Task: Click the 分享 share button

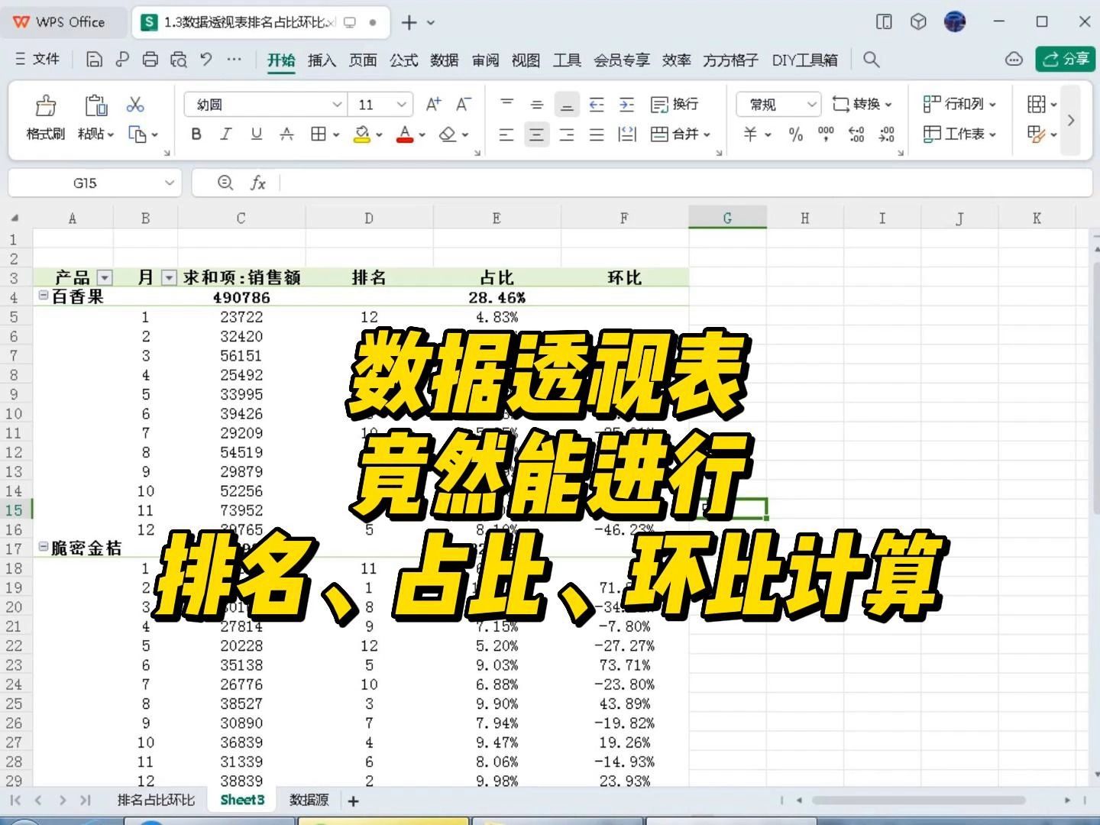Action: point(1066,59)
